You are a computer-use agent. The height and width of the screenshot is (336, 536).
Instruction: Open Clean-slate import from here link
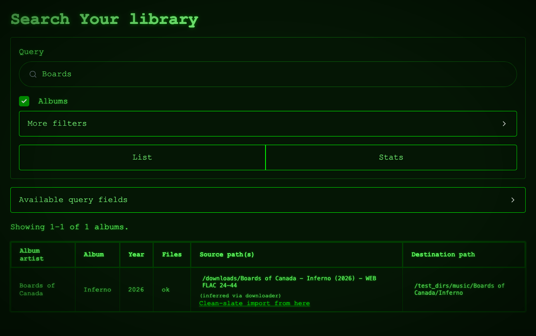click(x=254, y=303)
